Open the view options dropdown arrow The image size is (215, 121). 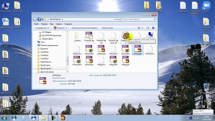(x=142, y=28)
